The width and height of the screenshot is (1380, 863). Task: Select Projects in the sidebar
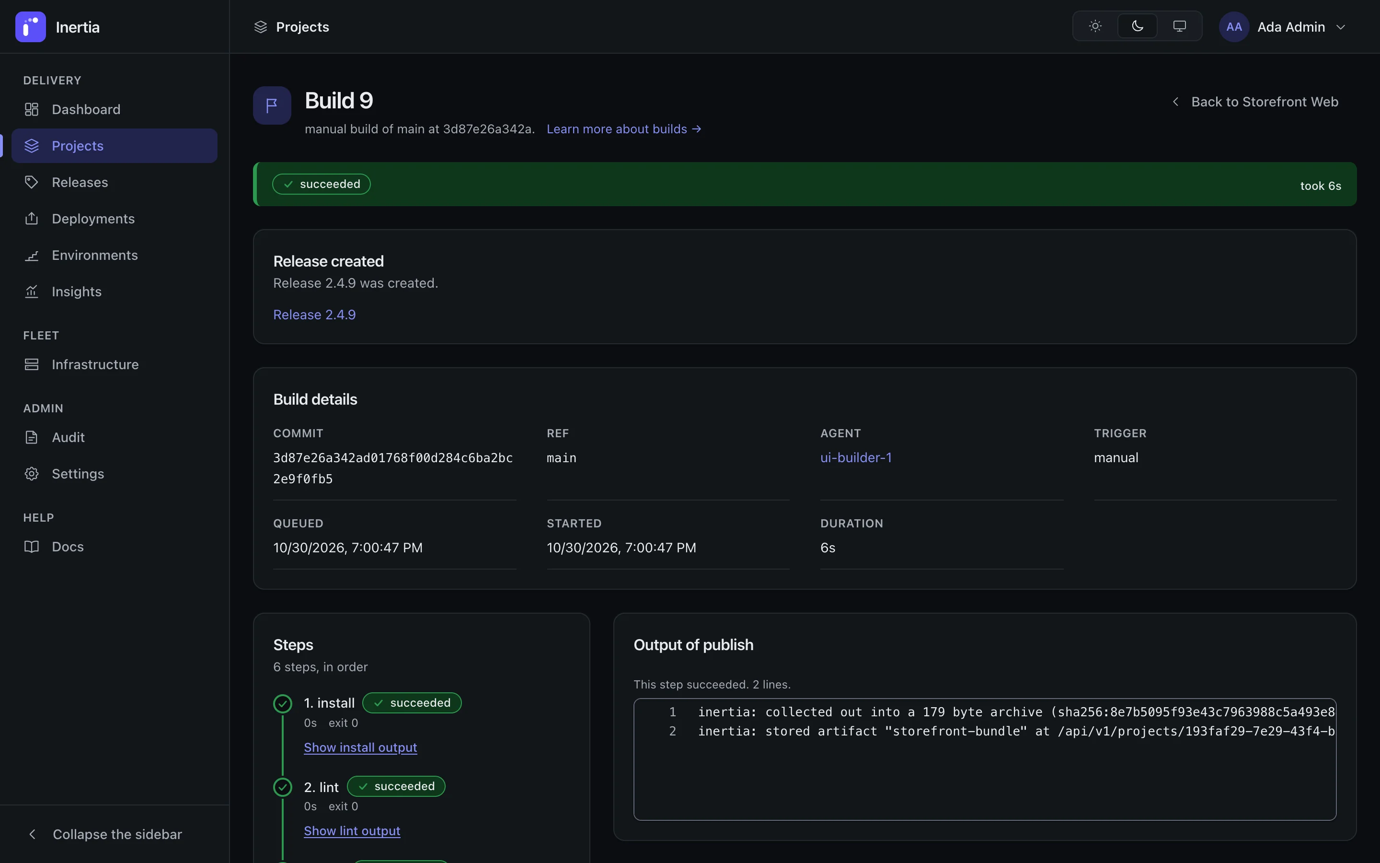point(114,146)
